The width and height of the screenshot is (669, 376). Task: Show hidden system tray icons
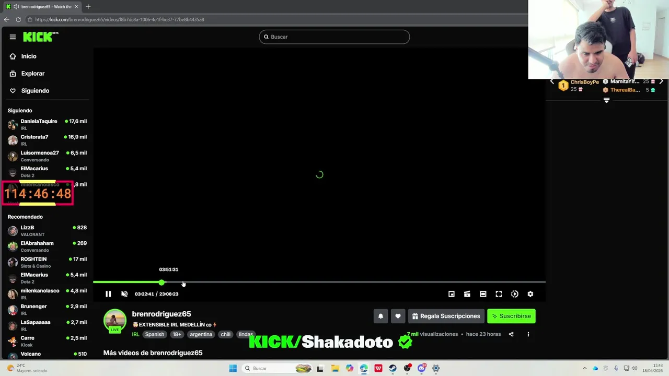(x=584, y=368)
